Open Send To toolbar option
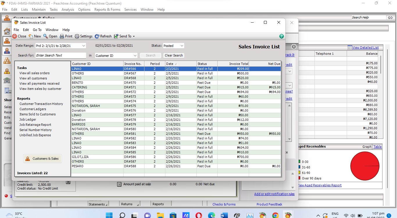Viewport: 397px width, 218px height. click(124, 36)
